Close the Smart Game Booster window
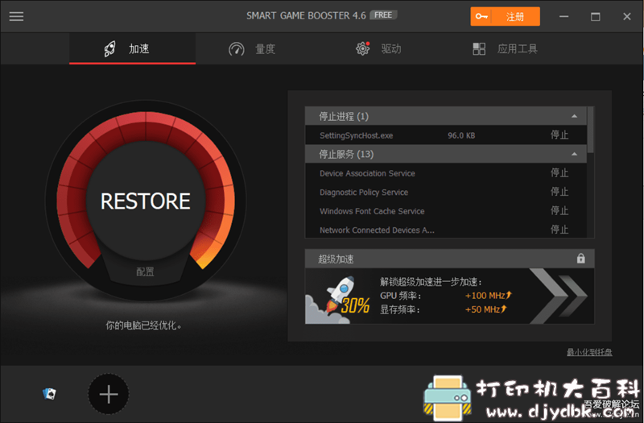Screen dimensions: 644x423 [627, 16]
